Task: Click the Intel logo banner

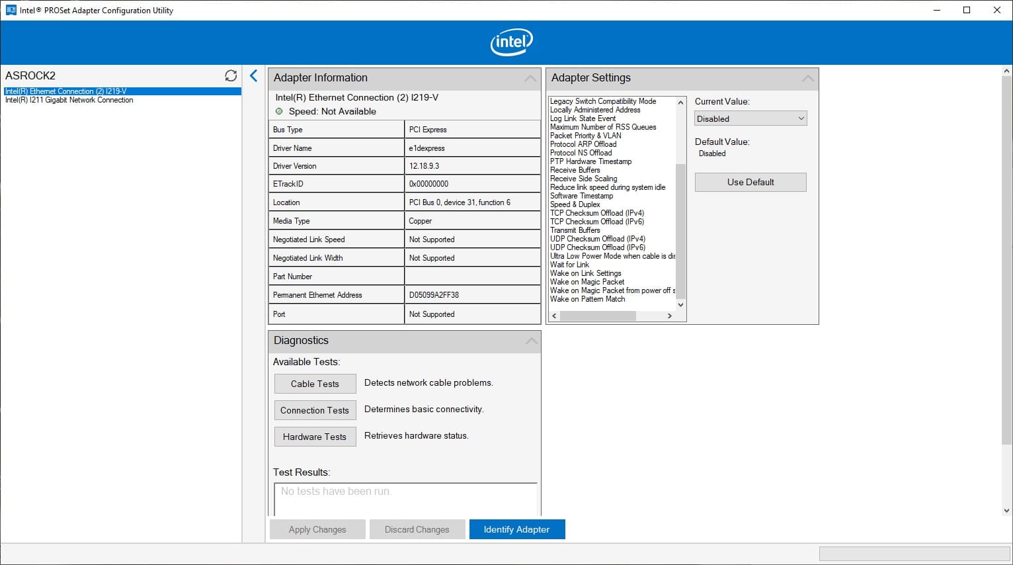Action: 510,42
